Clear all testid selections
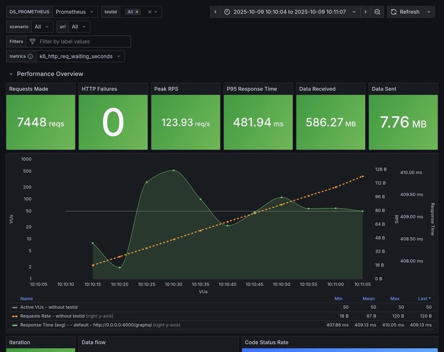 point(150,12)
